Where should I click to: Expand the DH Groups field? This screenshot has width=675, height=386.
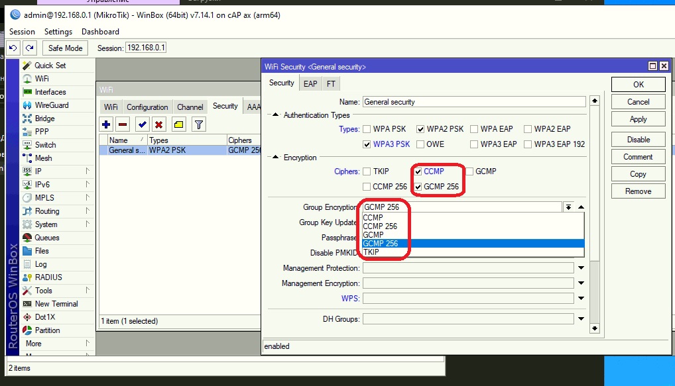click(x=581, y=319)
